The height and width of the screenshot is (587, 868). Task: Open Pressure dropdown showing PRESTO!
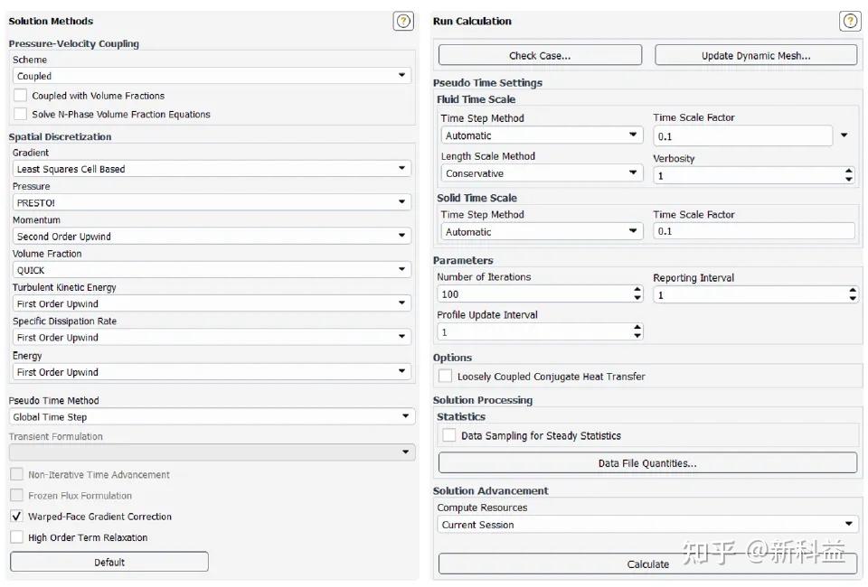(212, 203)
